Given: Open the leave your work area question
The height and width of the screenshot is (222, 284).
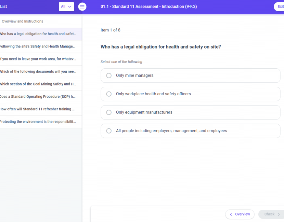Looking at the screenshot, I should [41, 59].
